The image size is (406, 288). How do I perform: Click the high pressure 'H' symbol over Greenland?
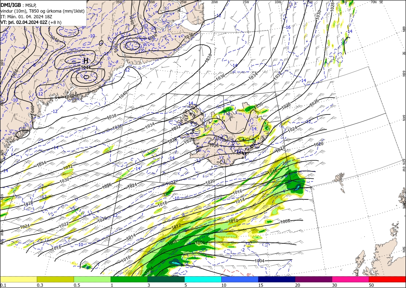(x=86, y=61)
